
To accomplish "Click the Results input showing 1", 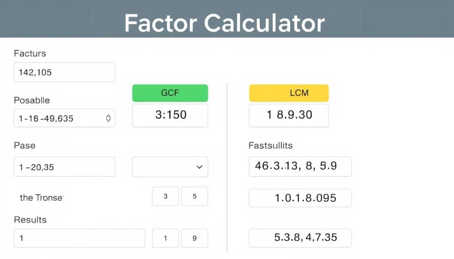I will 79,238.
